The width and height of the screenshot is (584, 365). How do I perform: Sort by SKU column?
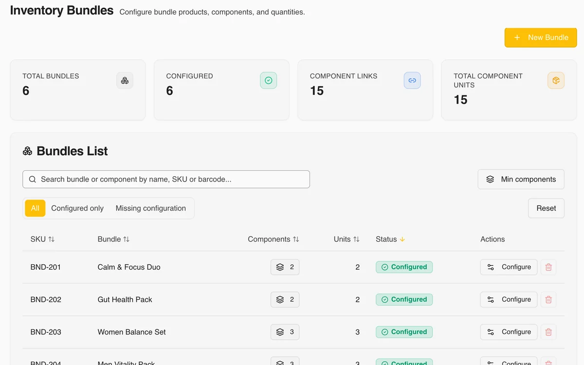tap(42, 239)
